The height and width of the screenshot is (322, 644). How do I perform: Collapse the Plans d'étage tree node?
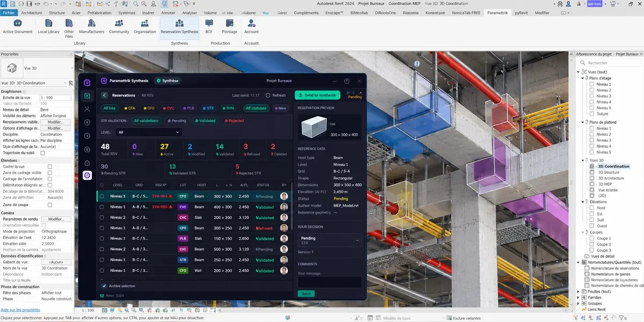click(x=583, y=78)
